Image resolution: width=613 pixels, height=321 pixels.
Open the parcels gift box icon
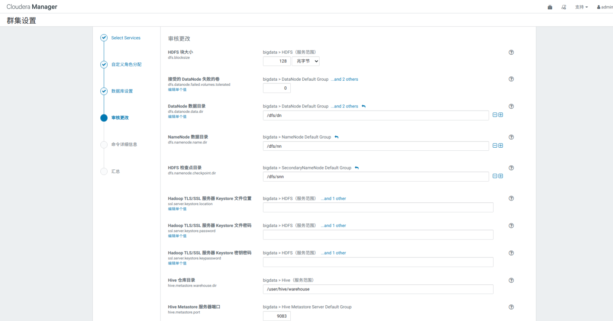tap(550, 7)
